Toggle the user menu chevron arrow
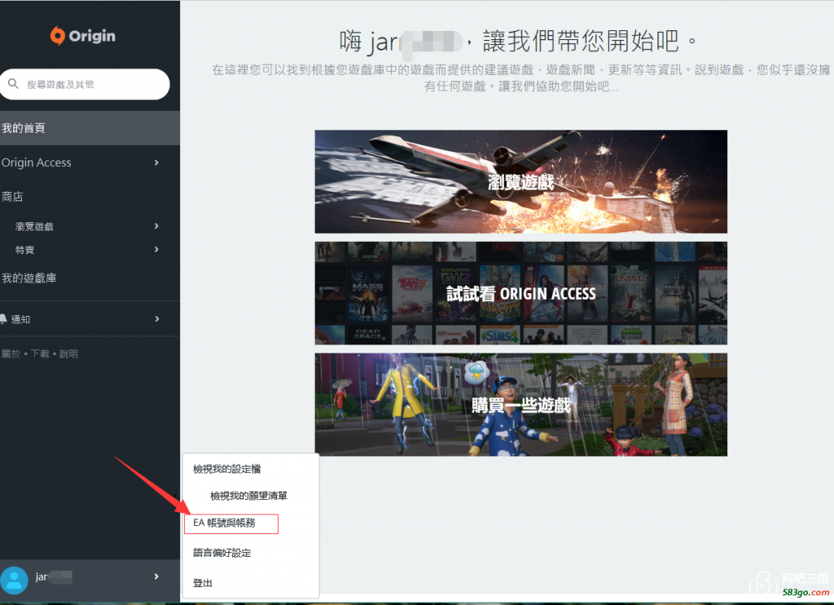 pyautogui.click(x=156, y=577)
